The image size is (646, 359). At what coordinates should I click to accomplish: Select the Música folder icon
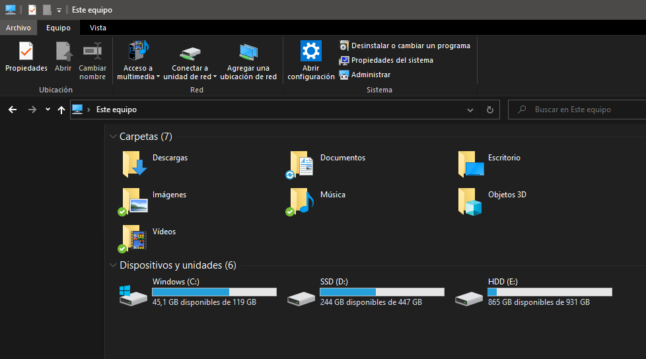click(x=302, y=201)
